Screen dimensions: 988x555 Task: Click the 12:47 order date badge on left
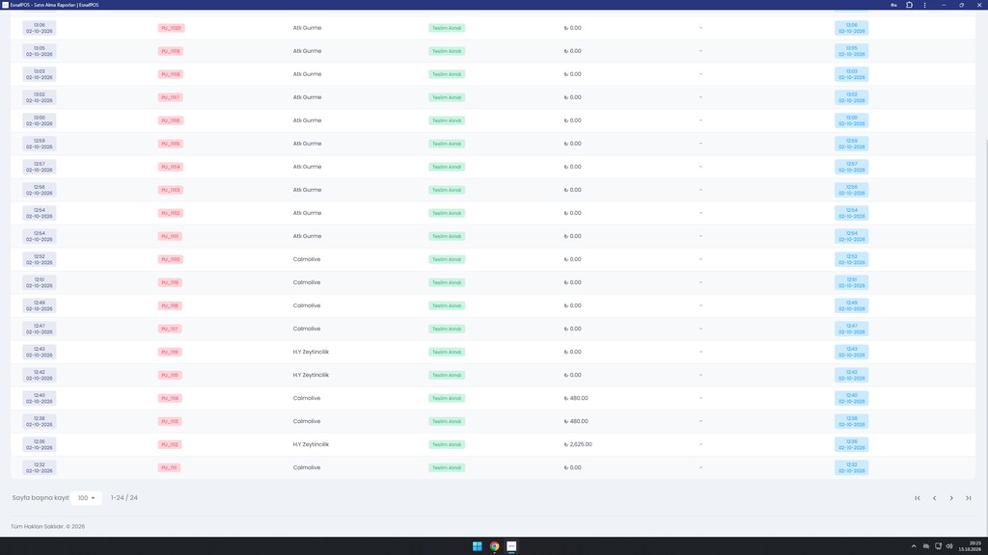coord(39,330)
